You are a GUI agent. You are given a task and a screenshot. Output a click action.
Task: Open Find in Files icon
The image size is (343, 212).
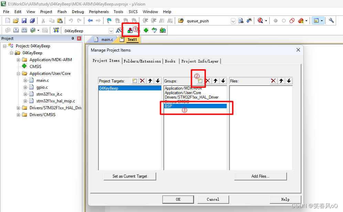(x=181, y=21)
